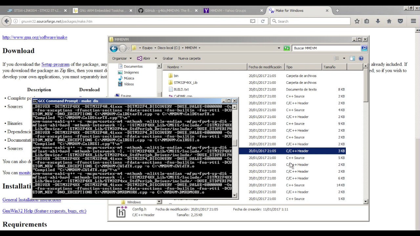Expand the address bar history dropdown

pyautogui.click(x=279, y=48)
